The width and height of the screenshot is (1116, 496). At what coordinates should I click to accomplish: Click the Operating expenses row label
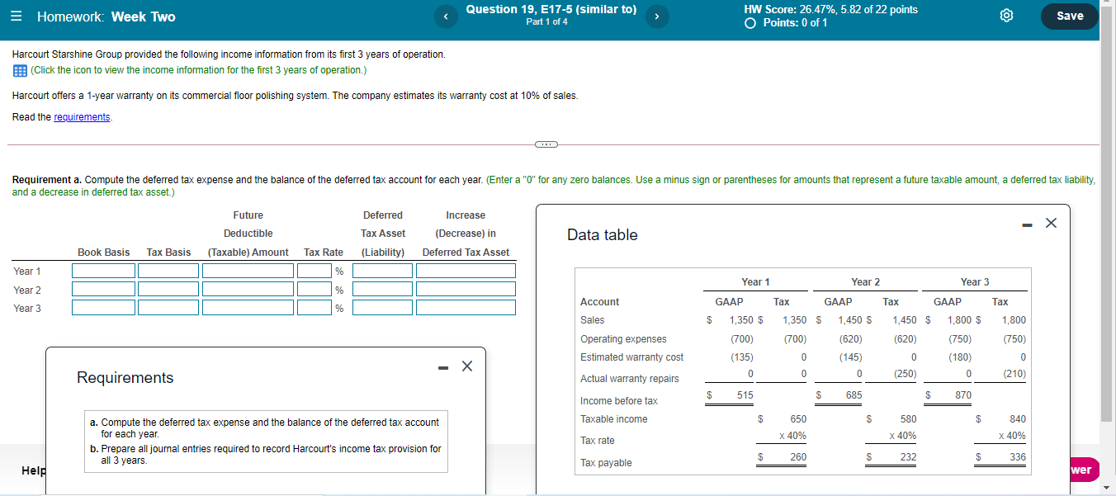623,339
